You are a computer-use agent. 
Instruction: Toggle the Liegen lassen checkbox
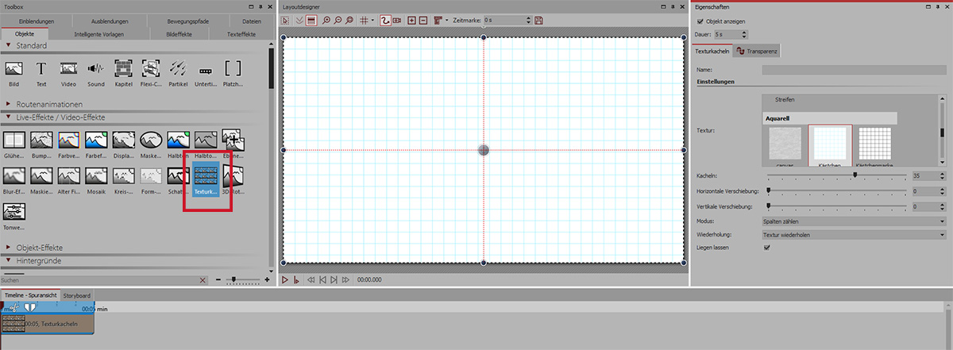pos(766,248)
